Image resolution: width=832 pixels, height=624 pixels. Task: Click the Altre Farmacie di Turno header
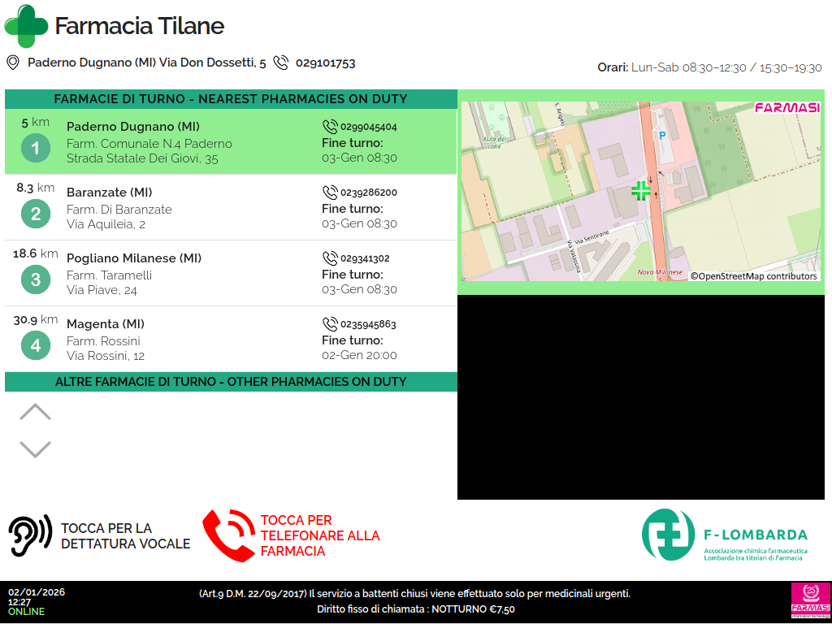[231, 382]
